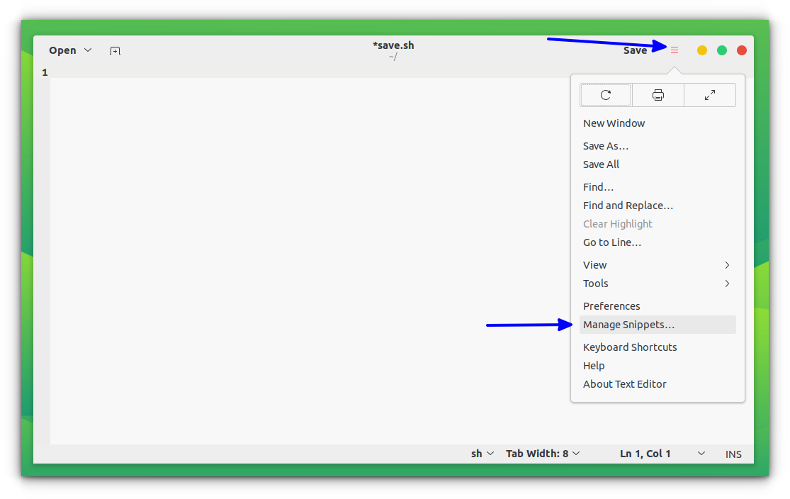This screenshot has height=499, width=790.
Task: Open the sh language mode selector
Action: pos(482,454)
